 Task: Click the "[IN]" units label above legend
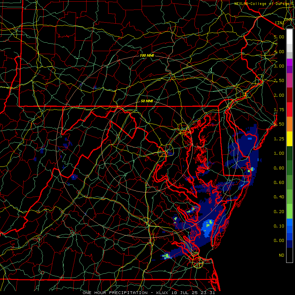tap(280, 23)
